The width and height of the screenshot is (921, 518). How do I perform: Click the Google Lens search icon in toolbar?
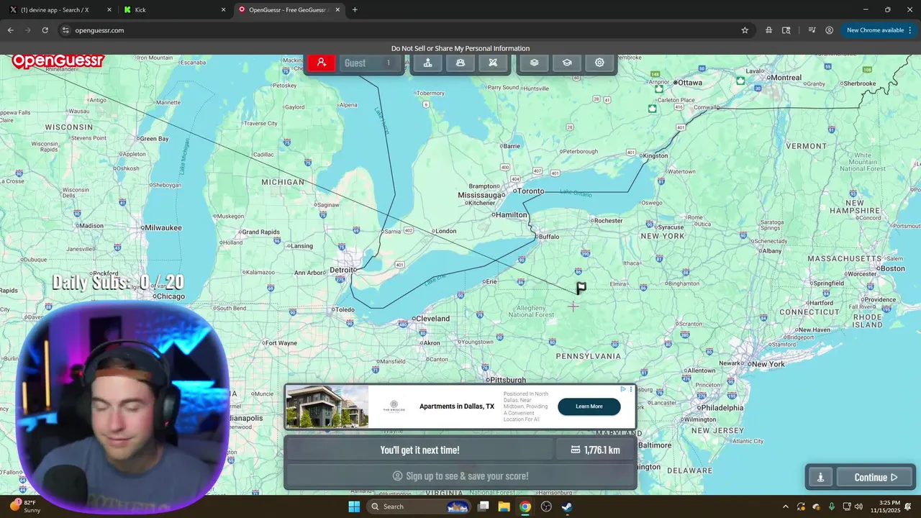786,30
